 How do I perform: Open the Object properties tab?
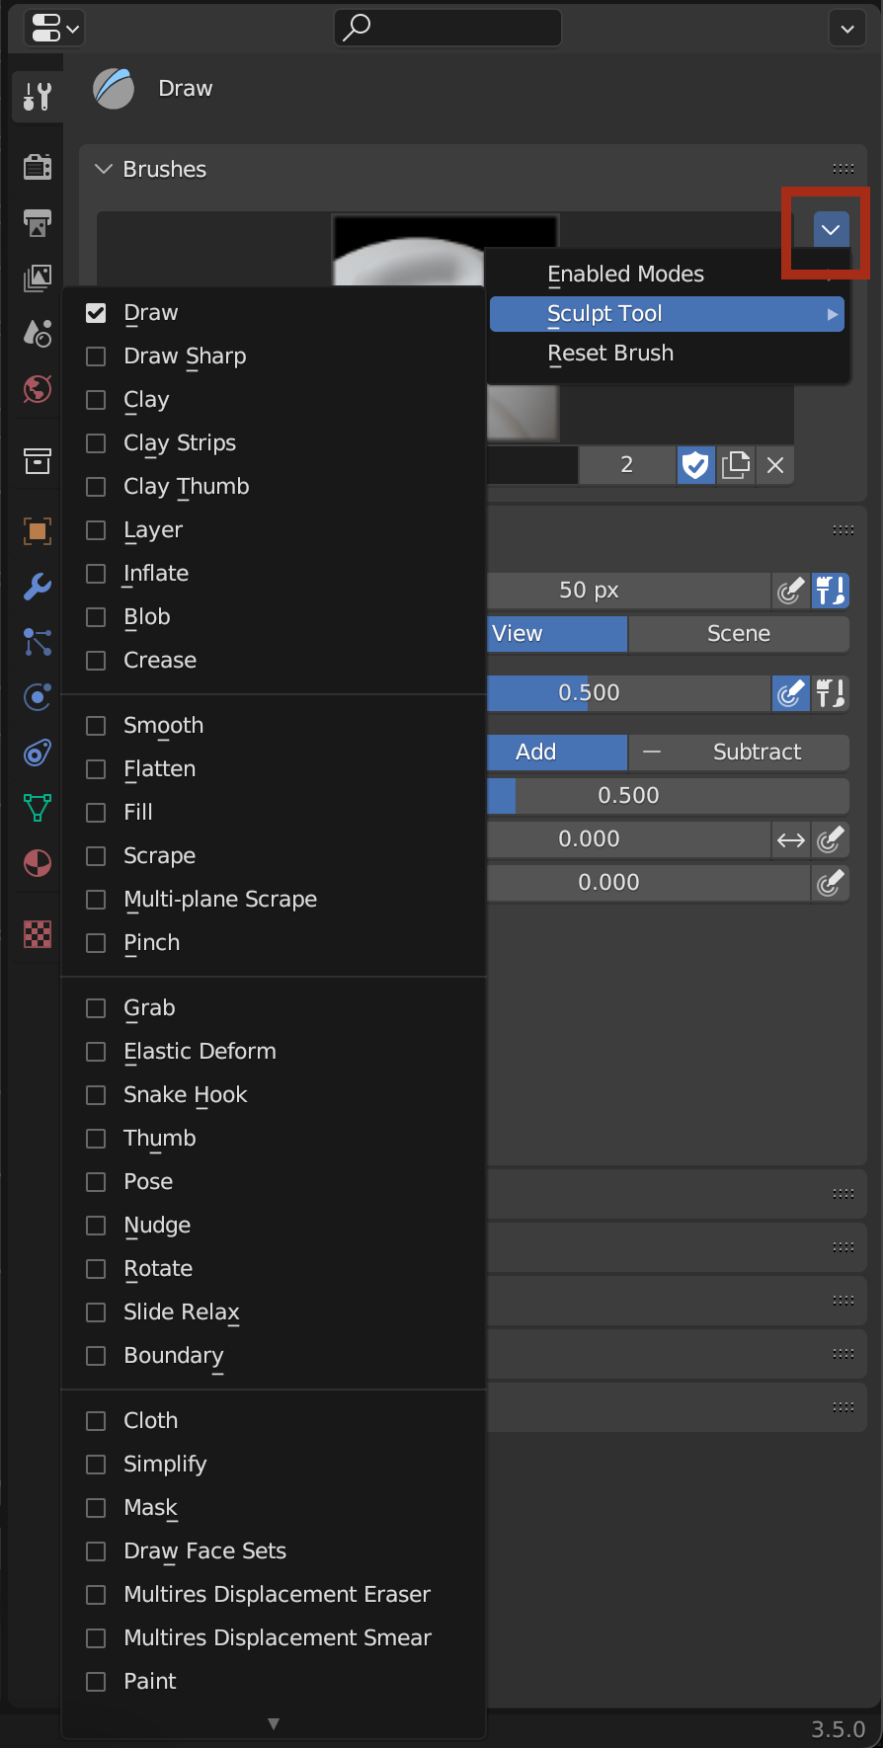coord(38,531)
